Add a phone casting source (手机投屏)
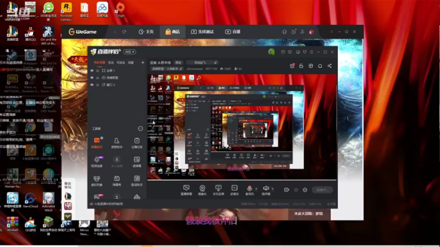Viewport: 440px width, 247px height. [218, 190]
